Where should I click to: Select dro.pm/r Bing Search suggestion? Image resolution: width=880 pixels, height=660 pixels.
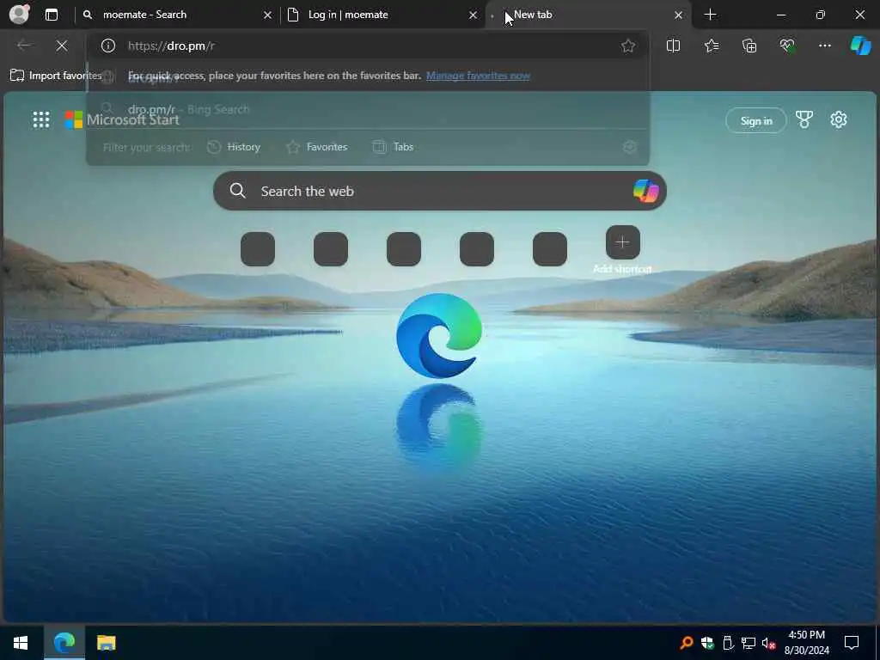pyautogui.click(x=368, y=109)
